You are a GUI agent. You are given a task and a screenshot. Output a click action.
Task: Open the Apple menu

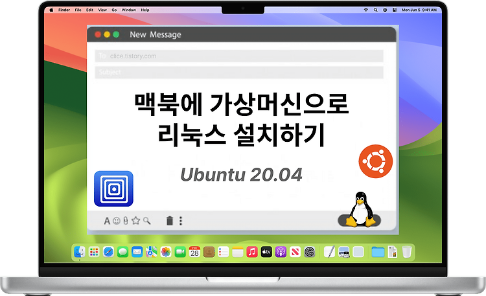(x=51, y=10)
